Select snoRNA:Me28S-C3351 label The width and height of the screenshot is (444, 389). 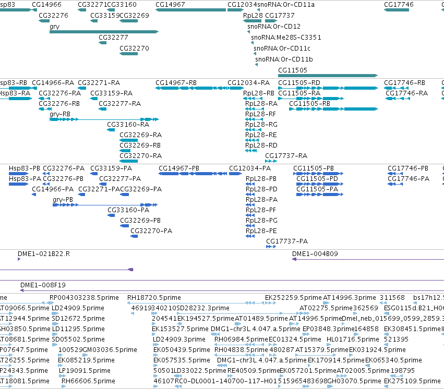[286, 38]
